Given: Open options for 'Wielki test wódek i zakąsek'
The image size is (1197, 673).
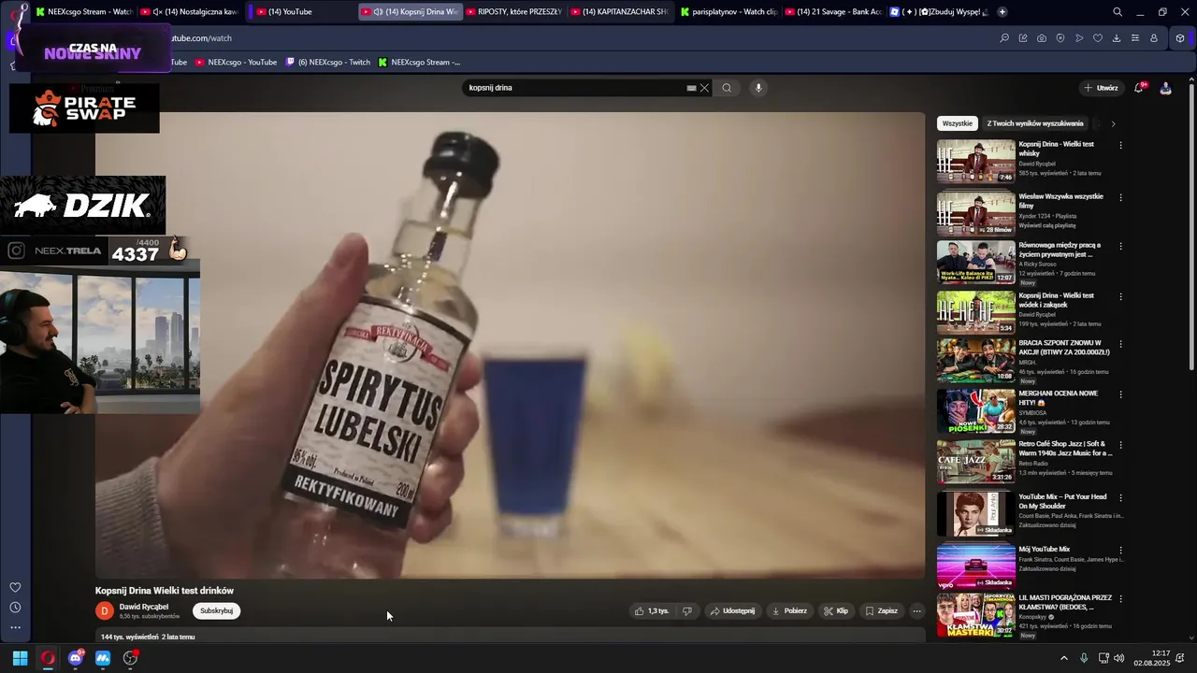Looking at the screenshot, I should (1120, 296).
